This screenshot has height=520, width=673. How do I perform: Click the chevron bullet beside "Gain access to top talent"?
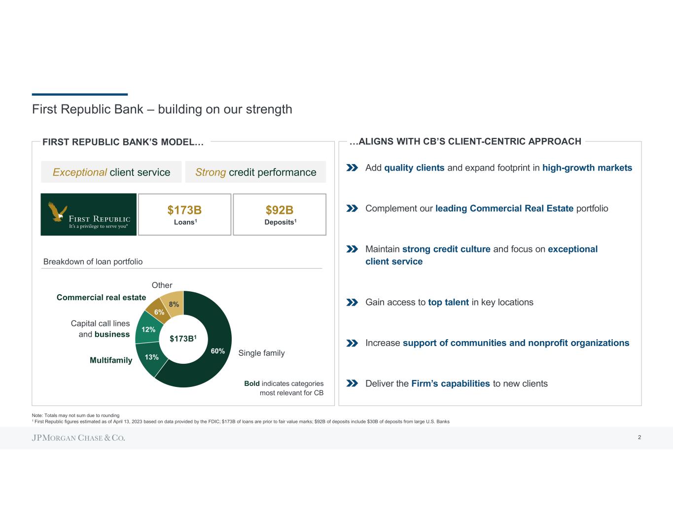tap(352, 302)
